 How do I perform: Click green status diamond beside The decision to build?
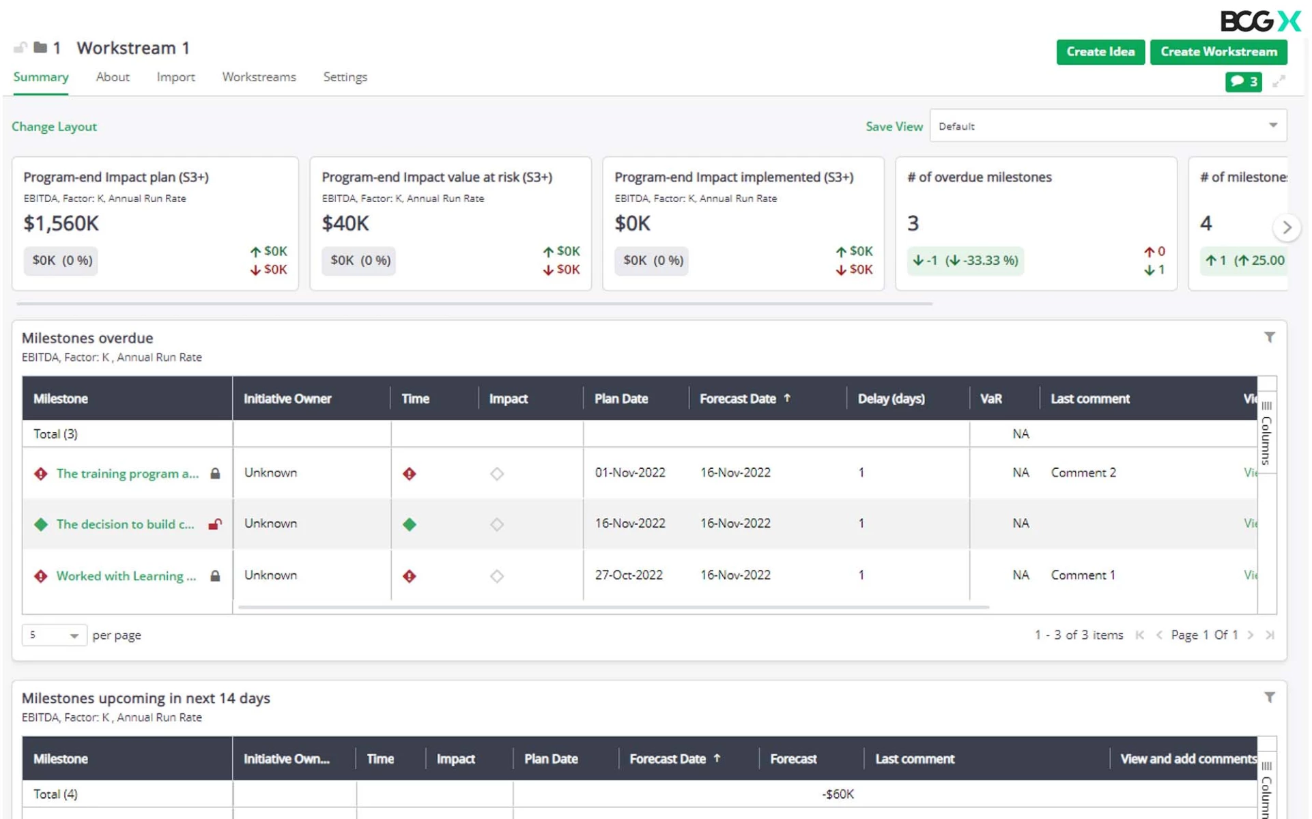41,524
